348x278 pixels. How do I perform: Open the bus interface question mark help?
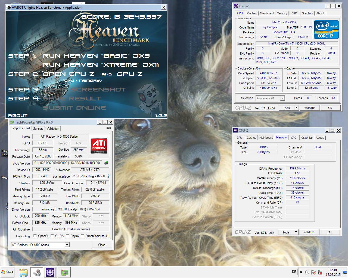coord(108,176)
